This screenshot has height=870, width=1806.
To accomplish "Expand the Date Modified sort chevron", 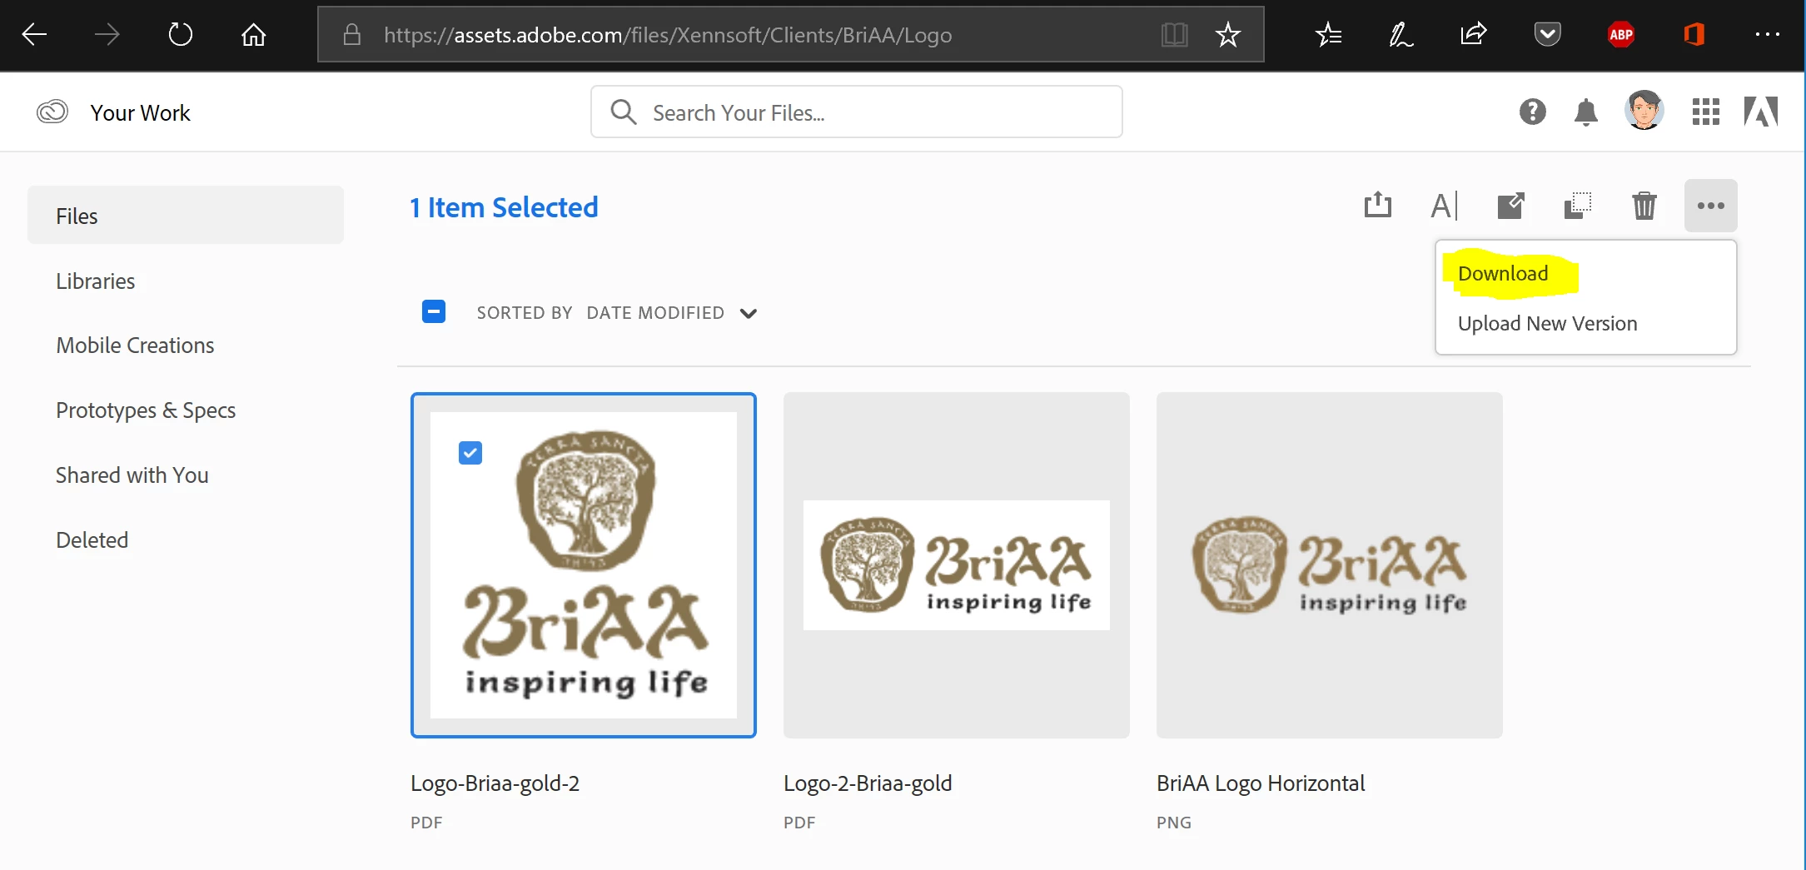I will (x=748, y=313).
